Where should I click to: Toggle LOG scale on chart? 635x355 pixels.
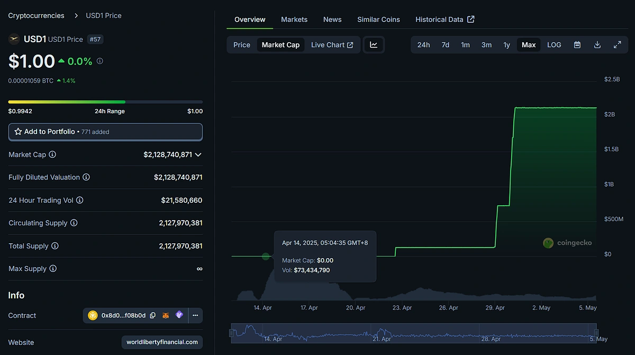(x=554, y=45)
